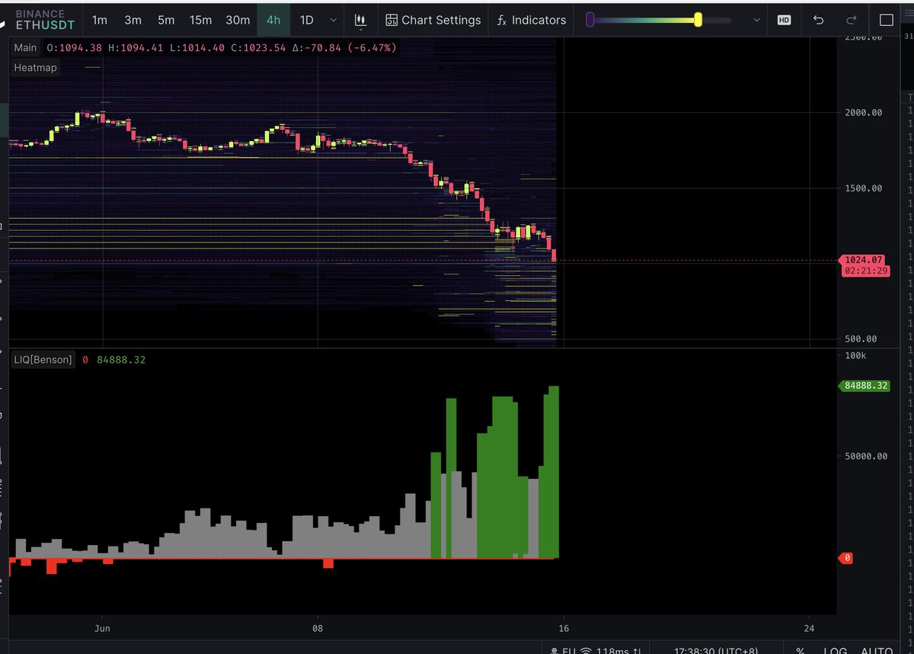Image resolution: width=914 pixels, height=654 pixels.
Task: Toggle percent scale mode
Action: [x=801, y=650]
